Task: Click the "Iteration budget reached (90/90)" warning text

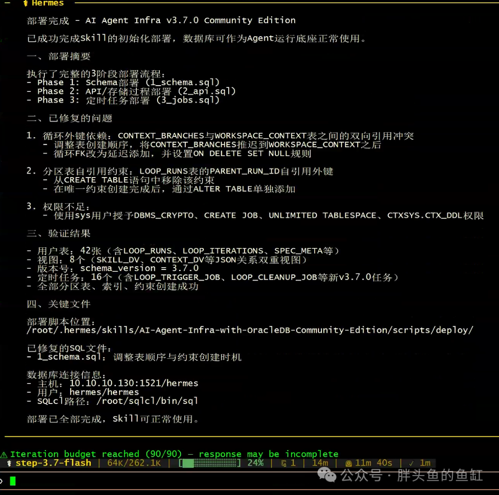Action: pos(96,454)
